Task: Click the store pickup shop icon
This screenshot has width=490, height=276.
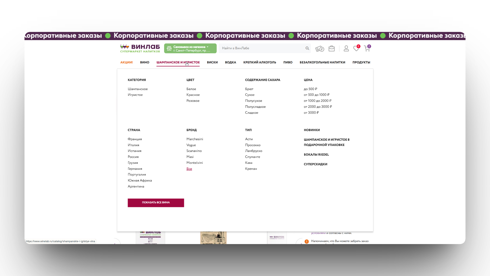Action: [x=169, y=49]
